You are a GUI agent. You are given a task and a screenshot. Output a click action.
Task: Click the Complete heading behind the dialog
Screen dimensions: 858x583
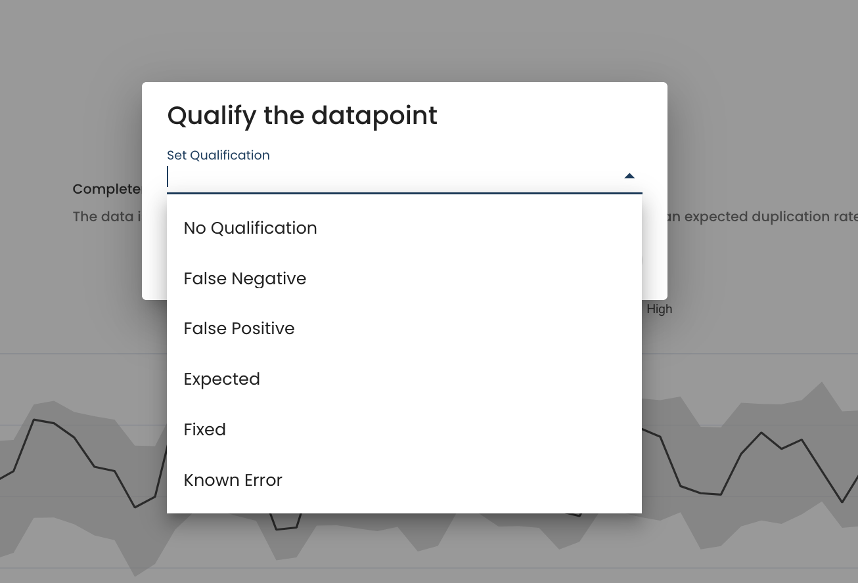click(106, 189)
